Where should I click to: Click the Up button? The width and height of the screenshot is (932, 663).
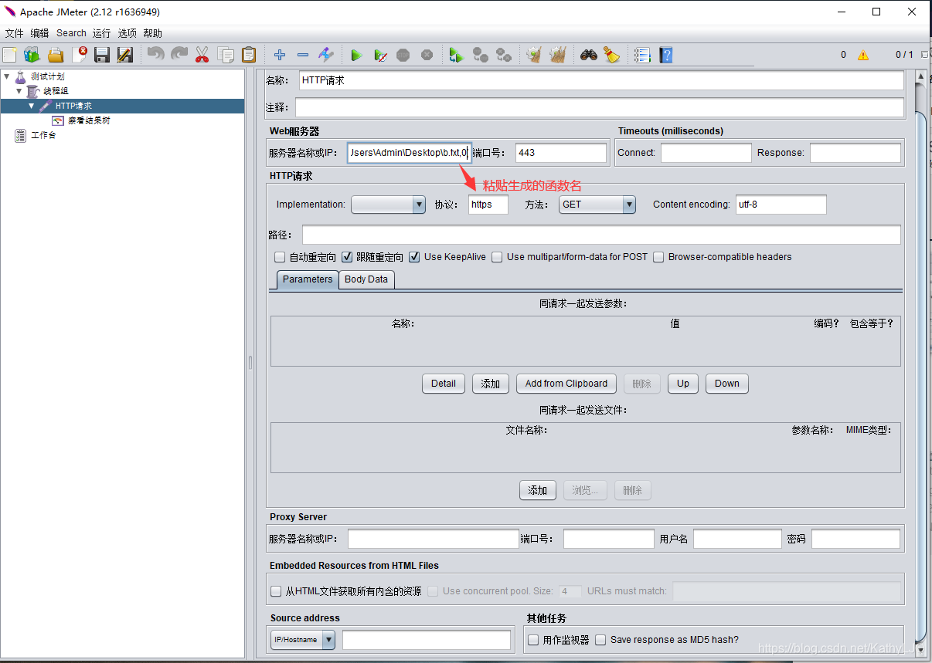pos(683,384)
